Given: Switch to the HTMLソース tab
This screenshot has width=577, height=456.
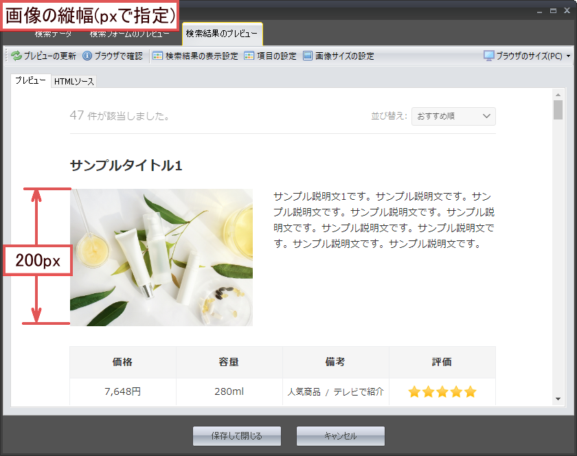Looking at the screenshot, I should [x=74, y=82].
